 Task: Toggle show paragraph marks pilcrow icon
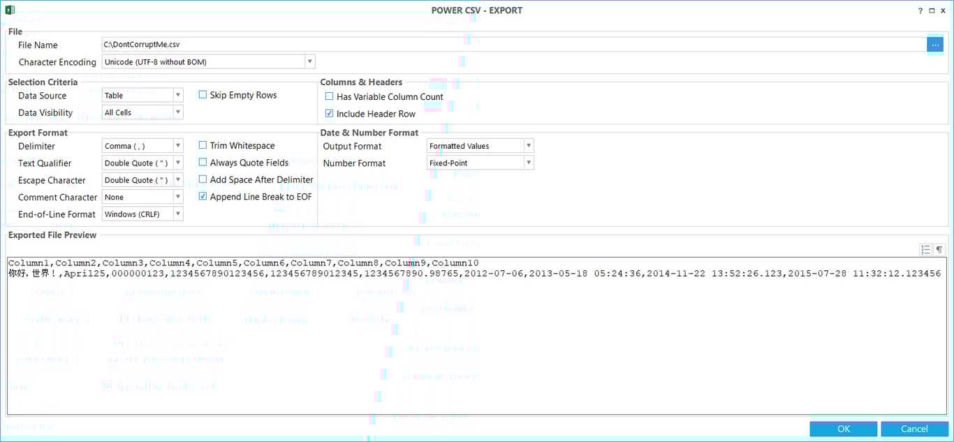[x=939, y=249]
